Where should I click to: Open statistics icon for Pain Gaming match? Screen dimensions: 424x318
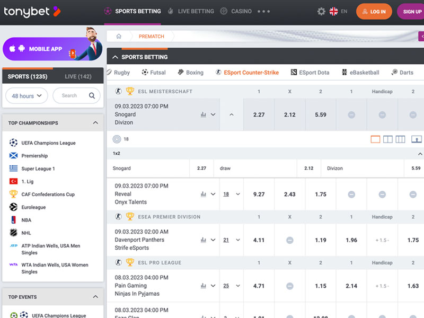pos(204,286)
